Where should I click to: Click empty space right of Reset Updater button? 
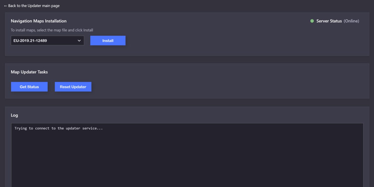(x=205, y=87)
